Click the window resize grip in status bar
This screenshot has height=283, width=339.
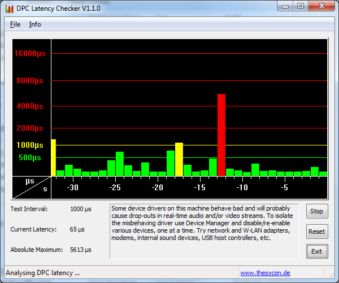click(331, 275)
